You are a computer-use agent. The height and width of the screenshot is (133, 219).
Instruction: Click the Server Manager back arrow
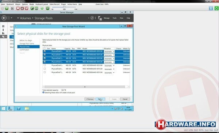(4, 18)
